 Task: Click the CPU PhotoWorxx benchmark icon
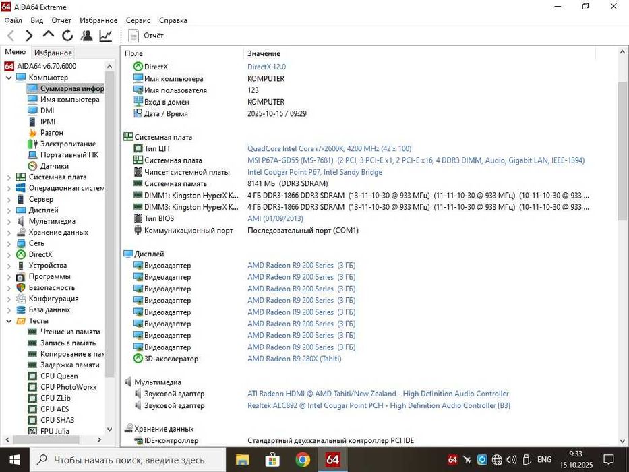click(32, 387)
